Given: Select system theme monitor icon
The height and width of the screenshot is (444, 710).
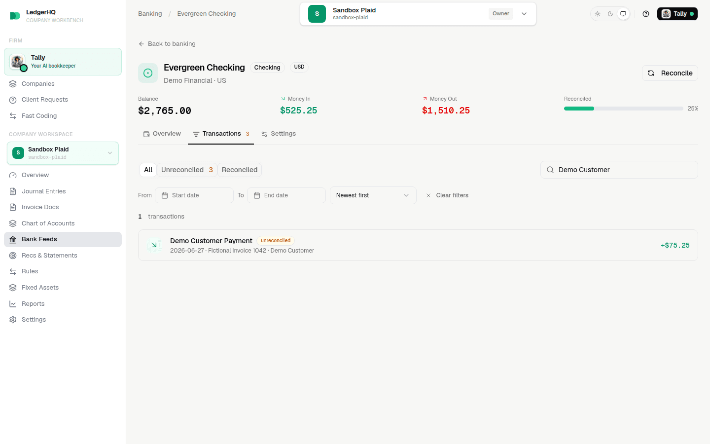Looking at the screenshot, I should tap(623, 14).
